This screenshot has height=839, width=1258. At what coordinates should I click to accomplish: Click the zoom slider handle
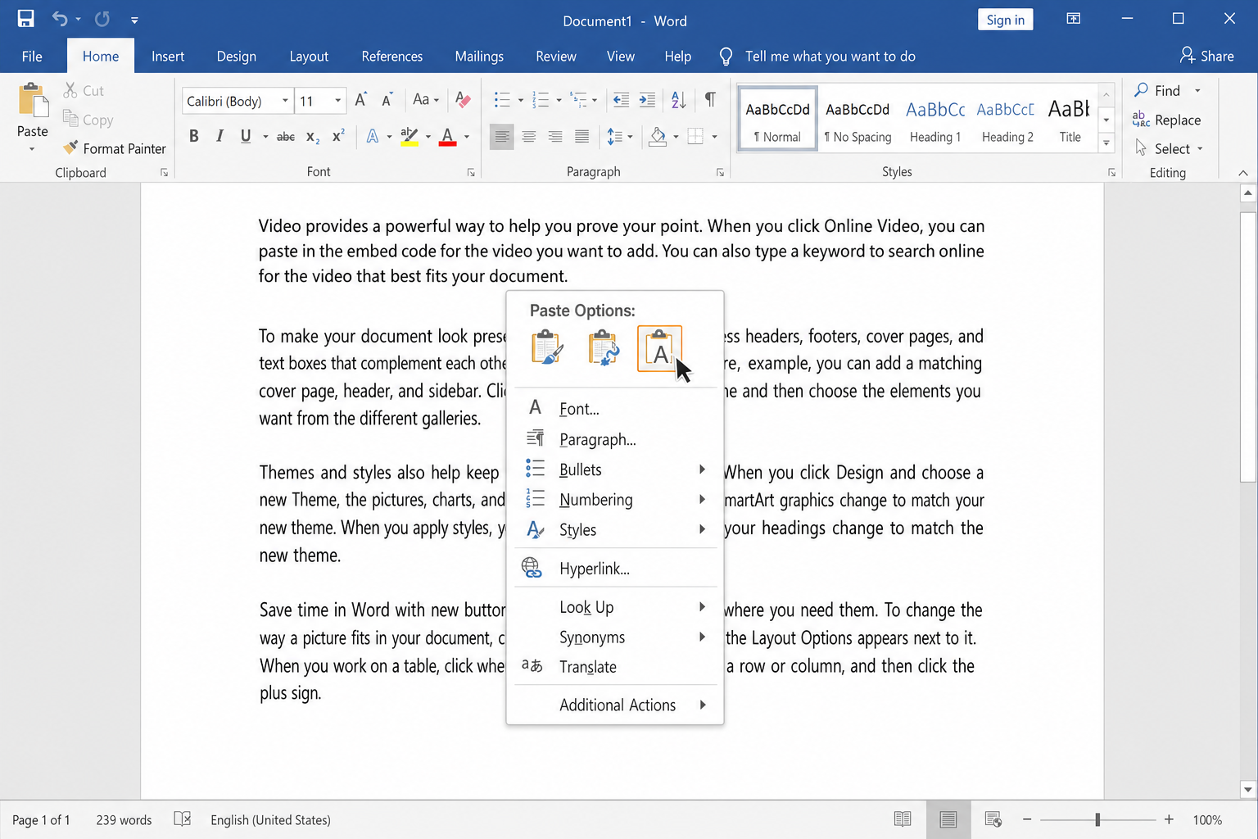point(1097,819)
